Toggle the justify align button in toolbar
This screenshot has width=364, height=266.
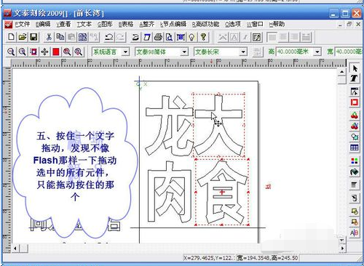click(x=306, y=37)
